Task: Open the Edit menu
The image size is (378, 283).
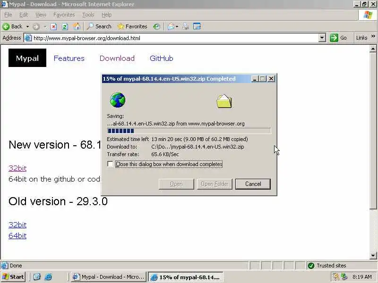Action: (x=23, y=15)
